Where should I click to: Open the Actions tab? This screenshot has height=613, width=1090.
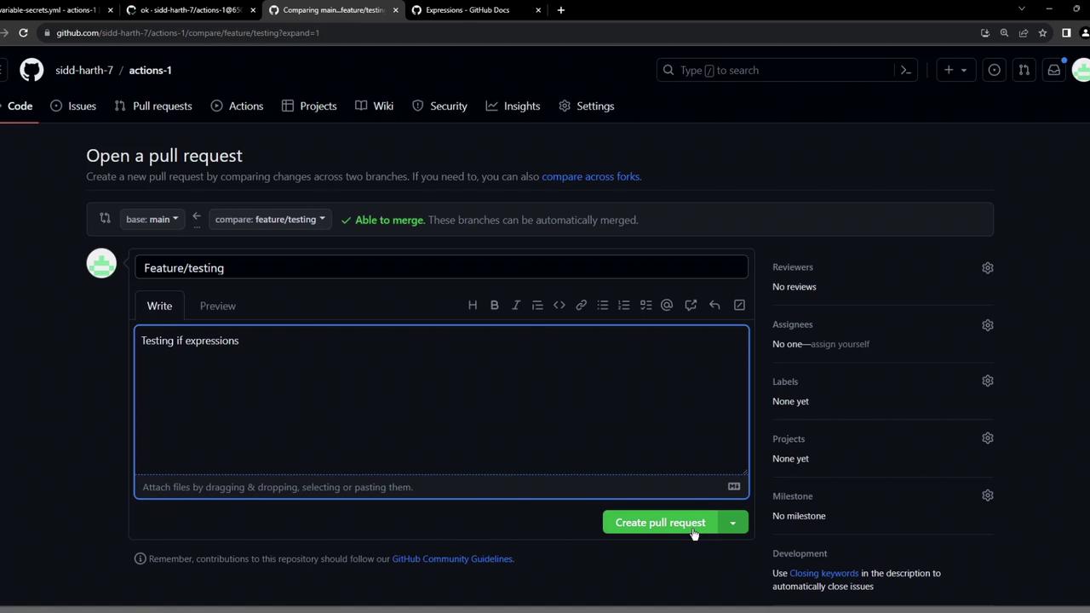point(237,106)
